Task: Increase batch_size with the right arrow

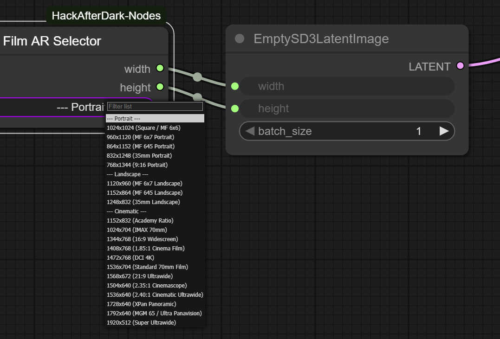Action: pos(444,131)
